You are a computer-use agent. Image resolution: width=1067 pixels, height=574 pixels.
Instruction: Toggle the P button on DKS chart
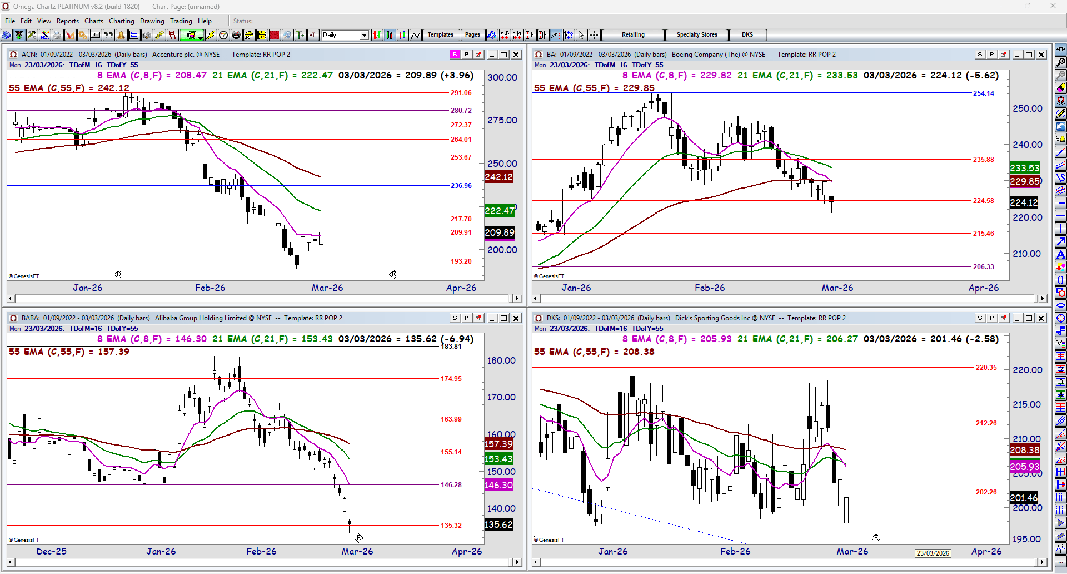pyautogui.click(x=991, y=318)
